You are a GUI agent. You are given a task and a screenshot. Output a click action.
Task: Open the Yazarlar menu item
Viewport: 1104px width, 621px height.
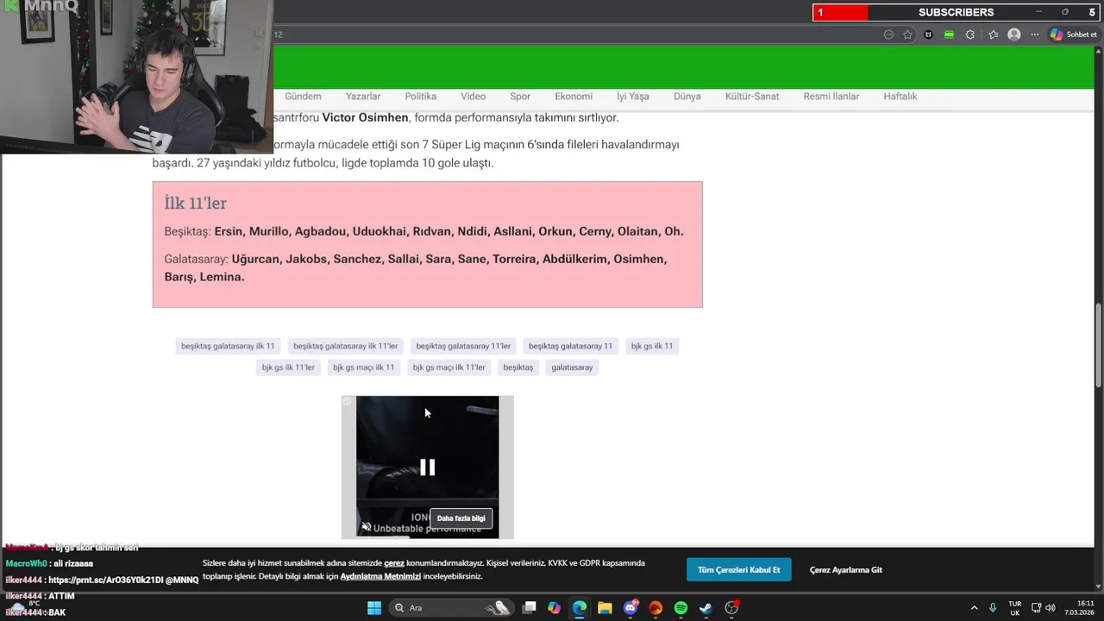coord(363,97)
